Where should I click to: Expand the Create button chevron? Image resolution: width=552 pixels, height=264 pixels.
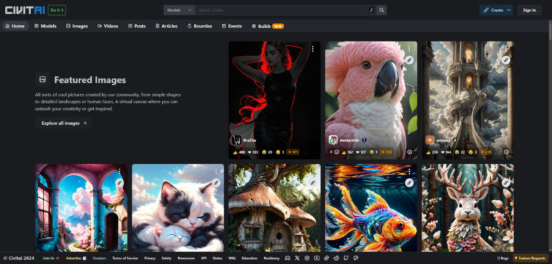[x=509, y=10]
